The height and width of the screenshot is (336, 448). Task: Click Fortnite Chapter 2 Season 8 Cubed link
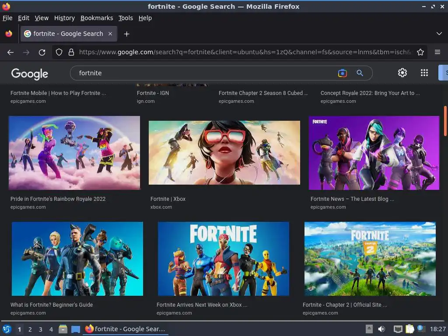[263, 93]
